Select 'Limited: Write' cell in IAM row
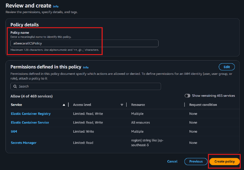 click(x=83, y=132)
